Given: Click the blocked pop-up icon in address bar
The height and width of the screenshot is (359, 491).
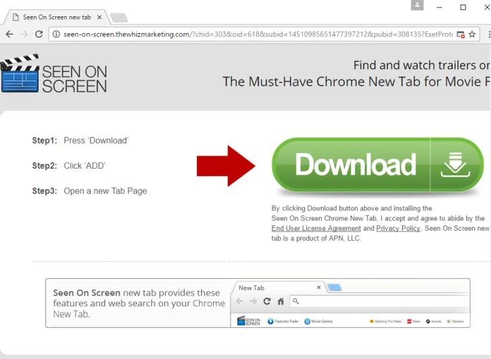Looking at the screenshot, I should 461,34.
